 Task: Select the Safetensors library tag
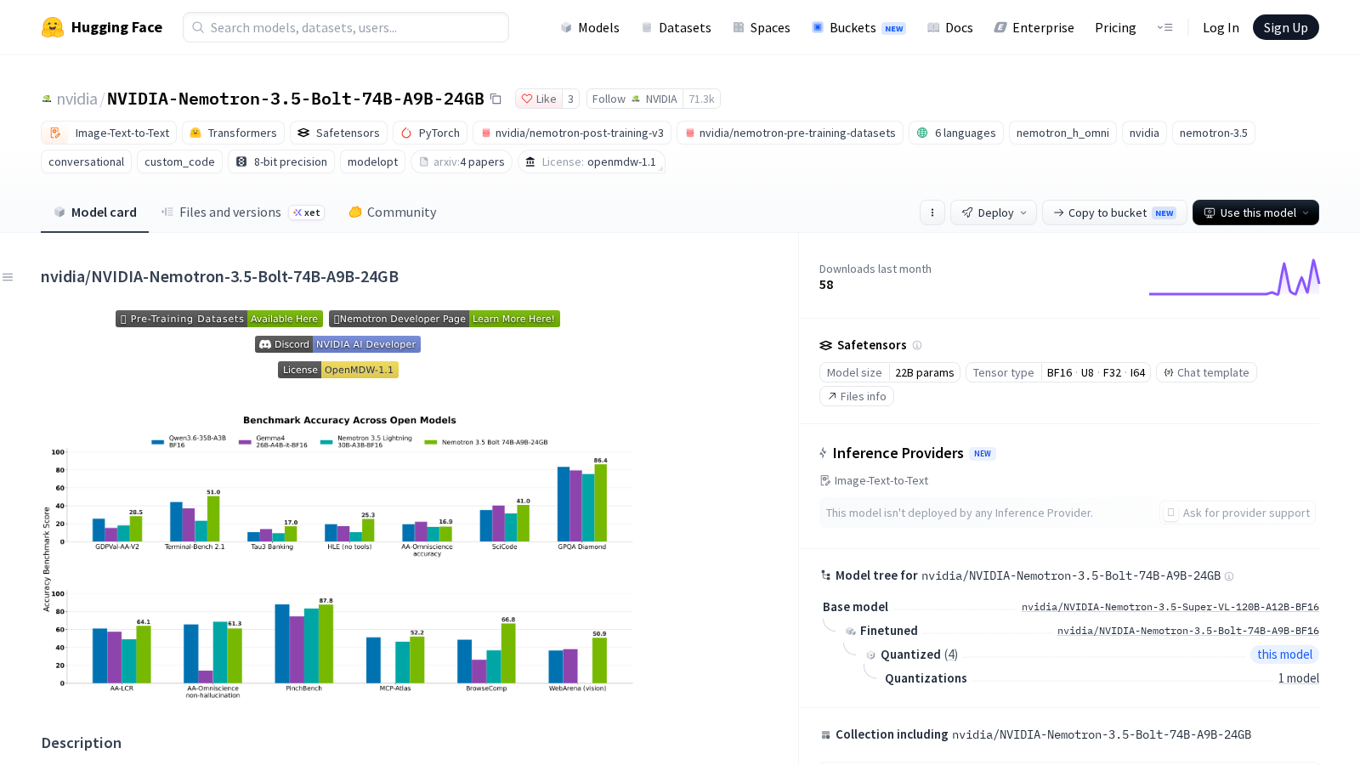pos(338,133)
